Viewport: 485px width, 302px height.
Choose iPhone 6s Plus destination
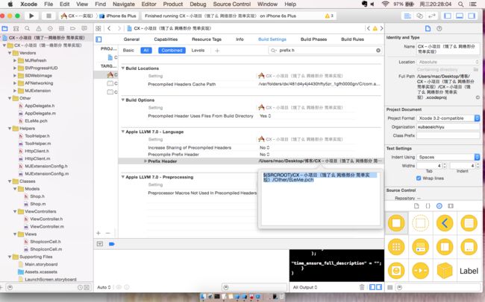[x=118, y=16]
